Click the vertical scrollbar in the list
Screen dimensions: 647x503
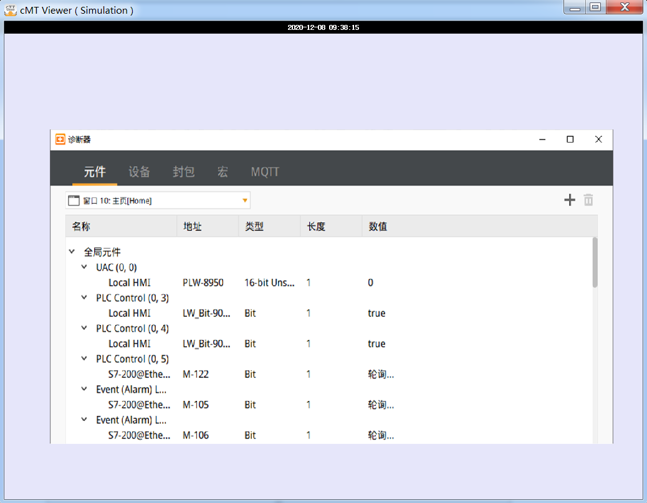[595, 263]
